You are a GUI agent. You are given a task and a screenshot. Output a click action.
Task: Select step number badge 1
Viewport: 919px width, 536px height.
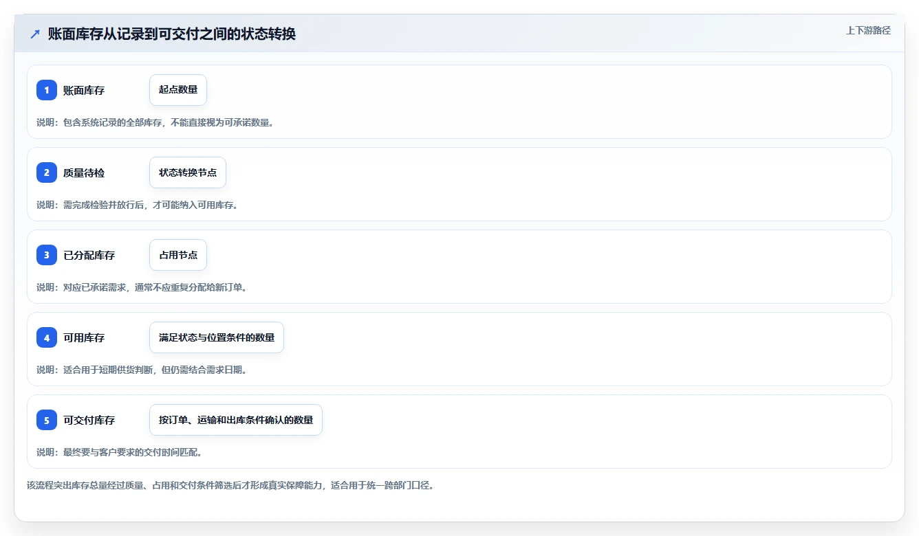click(x=47, y=90)
